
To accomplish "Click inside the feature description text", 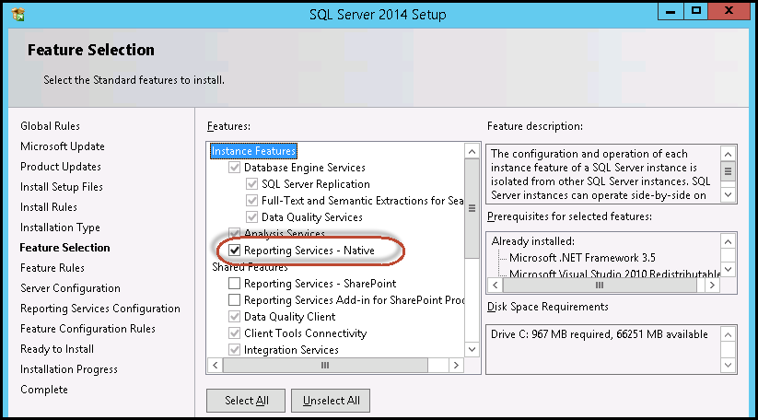I will point(601,174).
